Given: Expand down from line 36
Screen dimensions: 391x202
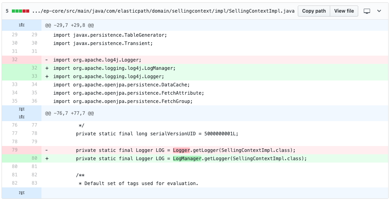Looking at the screenshot, I should point(22,109).
